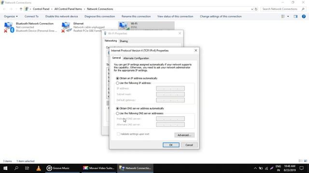Switch to details view icon in status bar
Screen dimensions: 309x173
(x=300, y=161)
